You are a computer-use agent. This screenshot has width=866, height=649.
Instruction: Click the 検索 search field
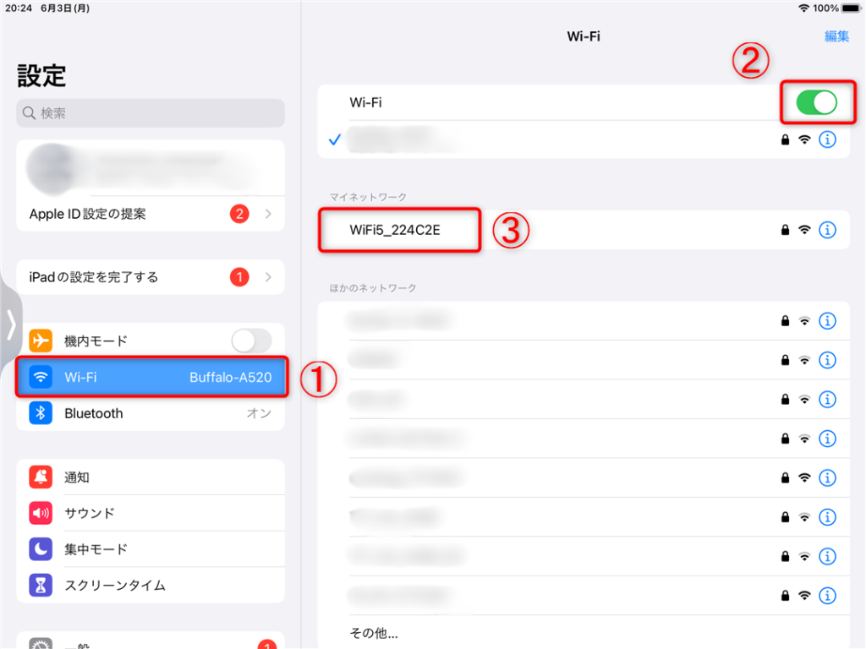click(151, 113)
